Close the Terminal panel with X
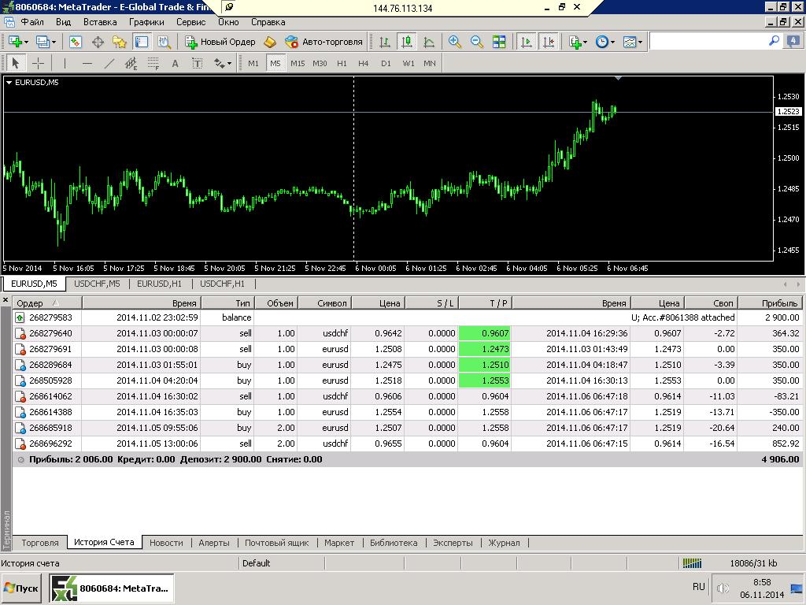The image size is (806, 605). click(6, 299)
